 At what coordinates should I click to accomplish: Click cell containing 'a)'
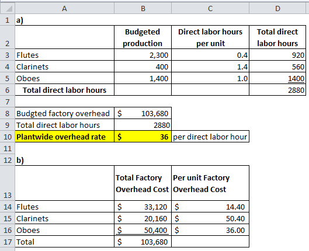[x=64, y=20]
